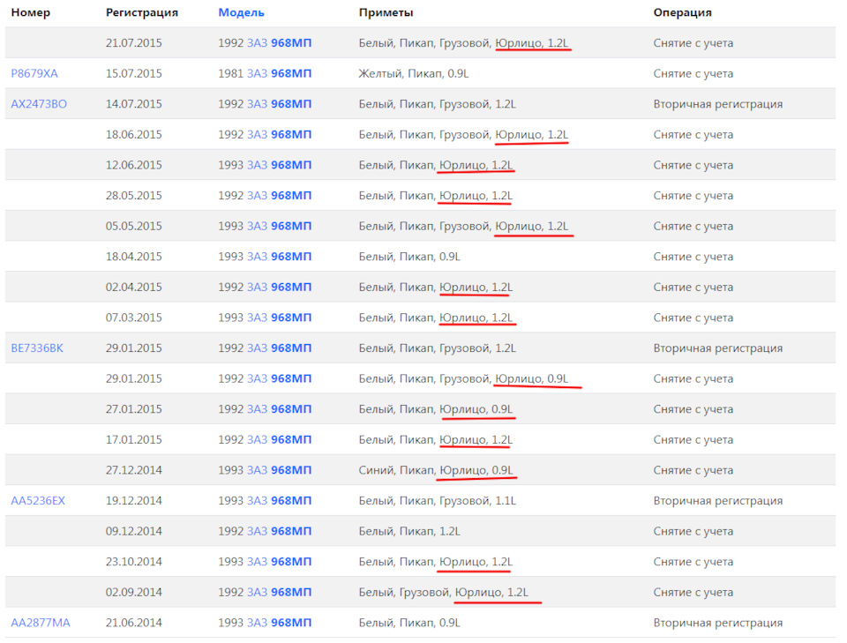The width and height of the screenshot is (847, 643).
Task: Select registration date 02.04.2015
Action: point(133,287)
